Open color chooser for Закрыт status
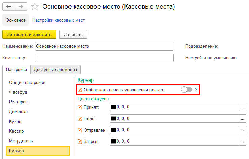 pos(242,141)
